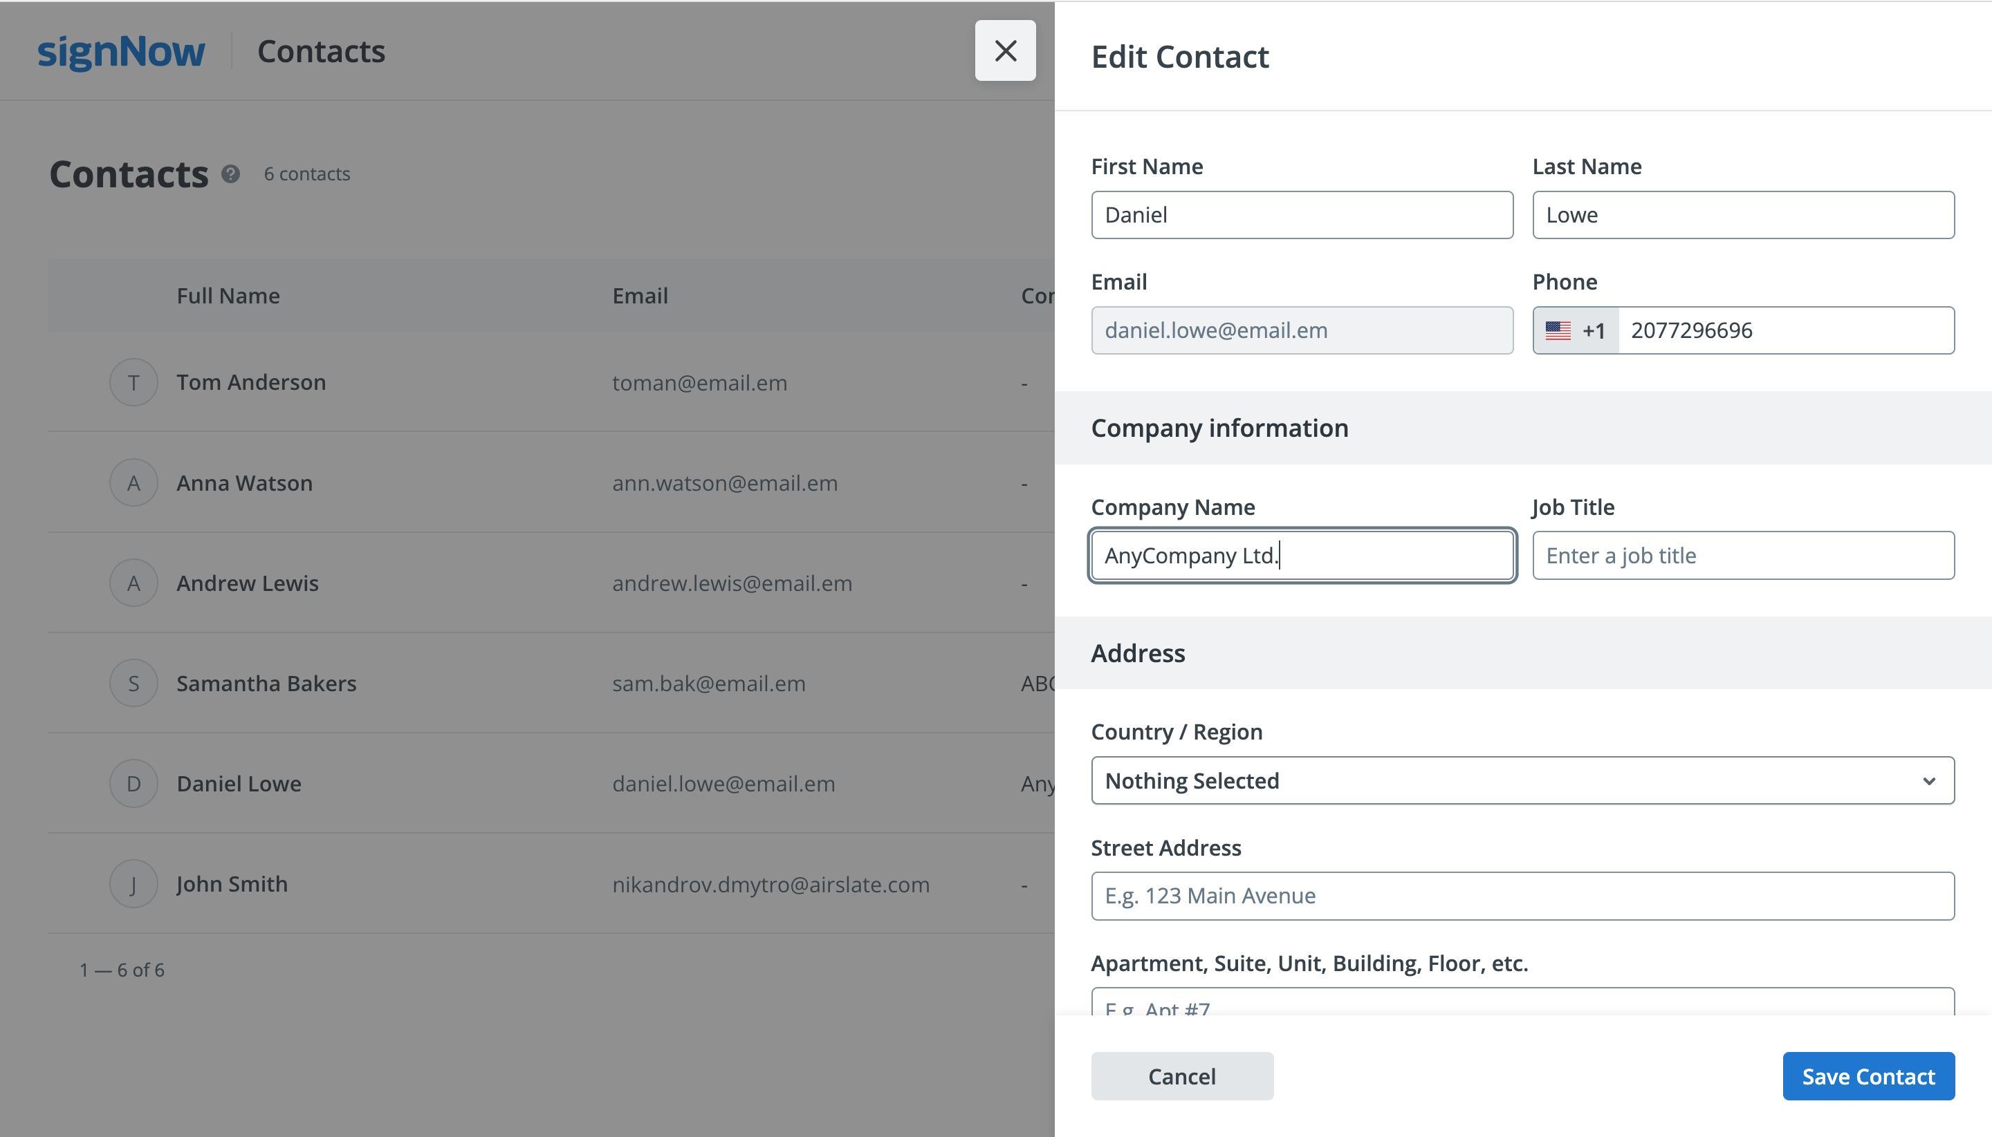Click Anna Watson's avatar icon
The image size is (1992, 1137).
[x=133, y=482]
